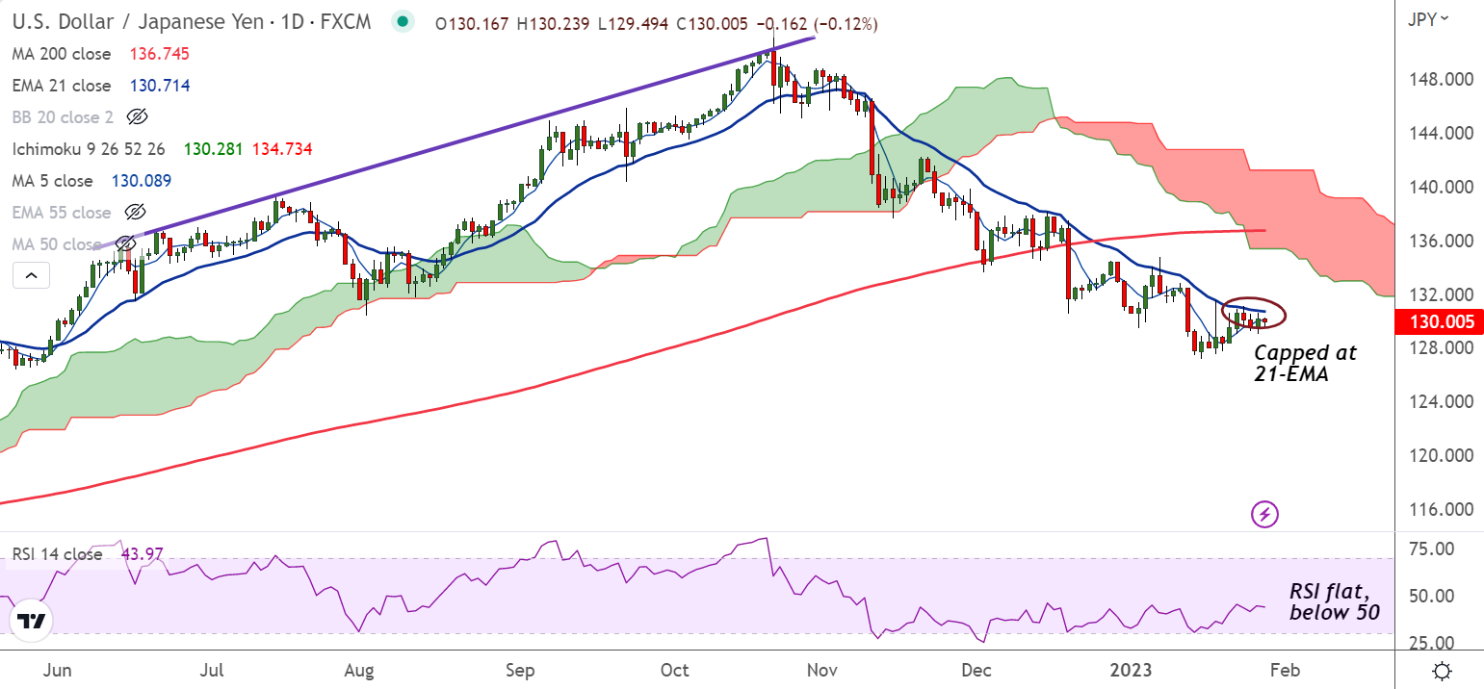Select the MA 200 close legend
The width and height of the screenshot is (1484, 689).
(x=61, y=54)
